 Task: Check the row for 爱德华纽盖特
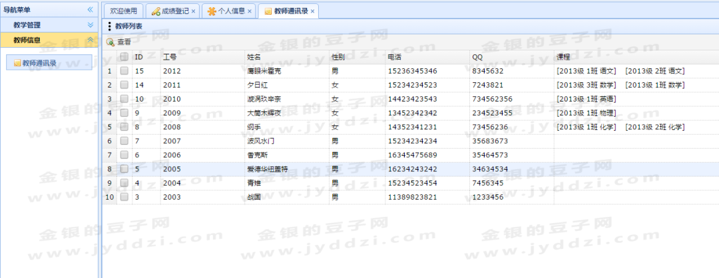tap(124, 169)
